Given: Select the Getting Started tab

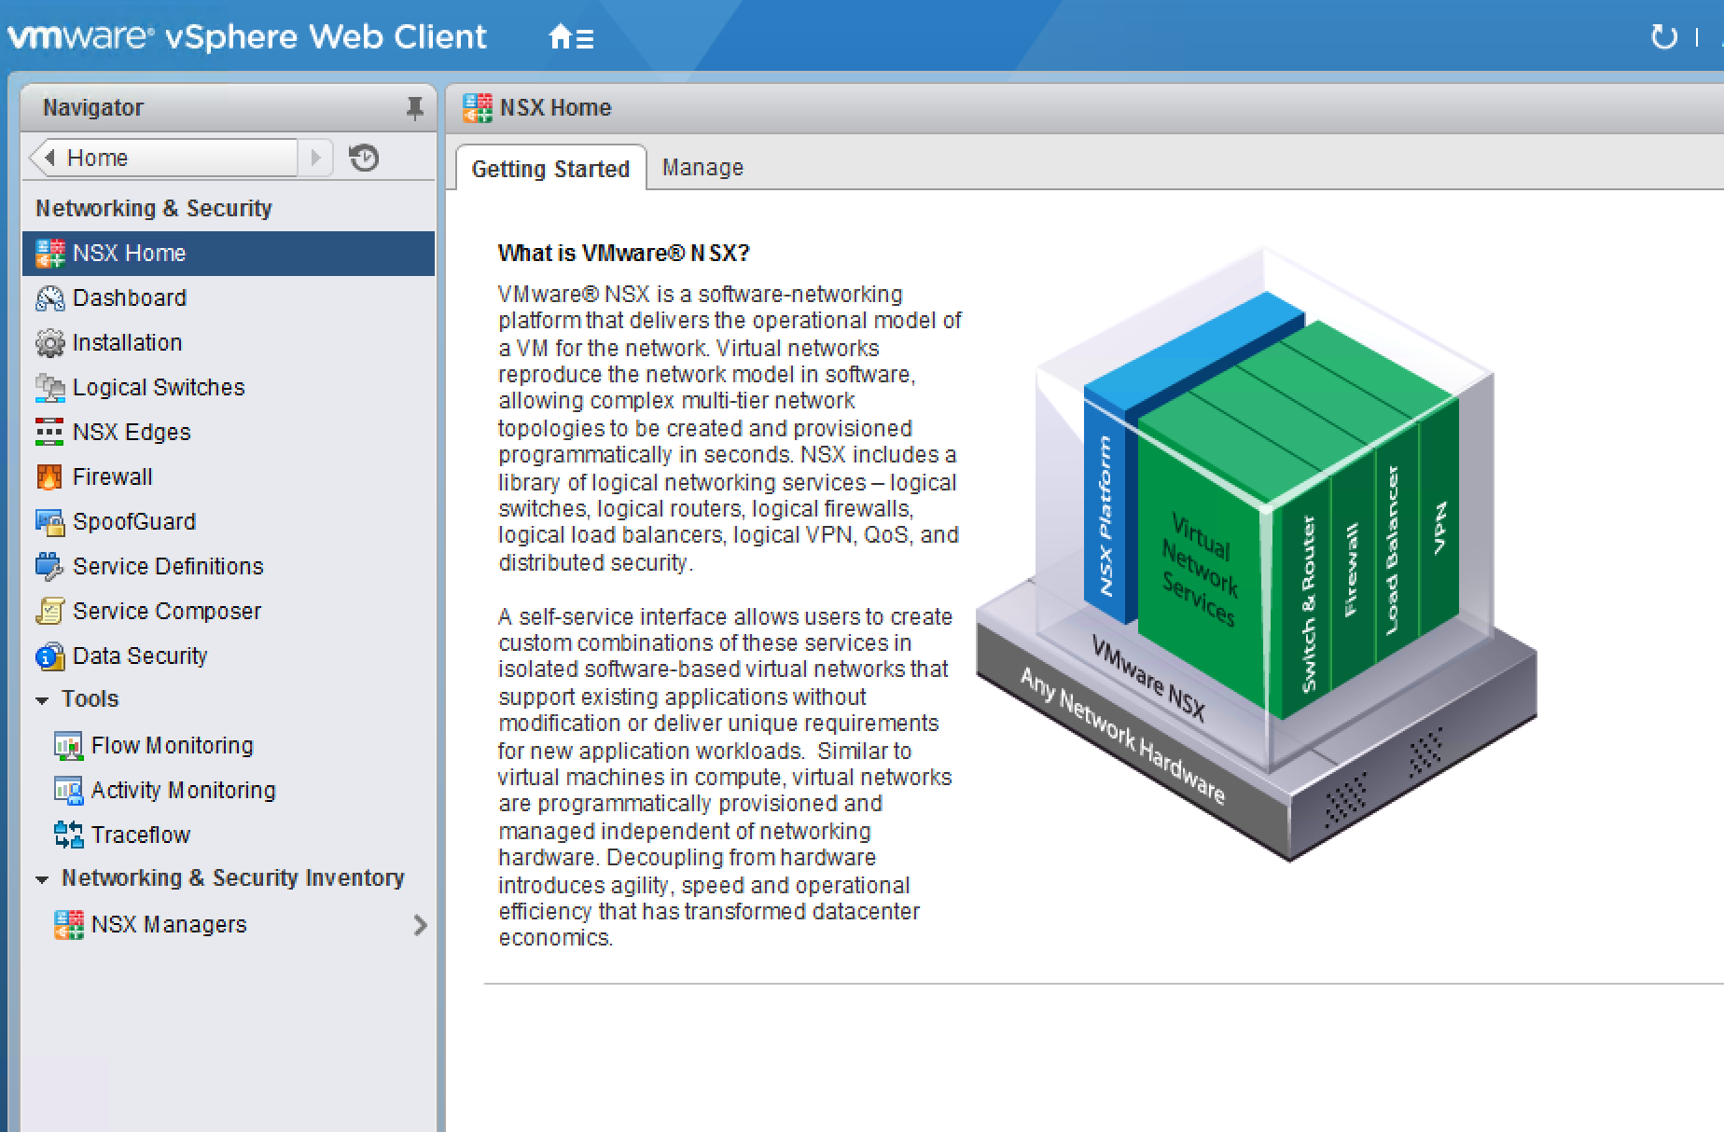Looking at the screenshot, I should coord(550,169).
